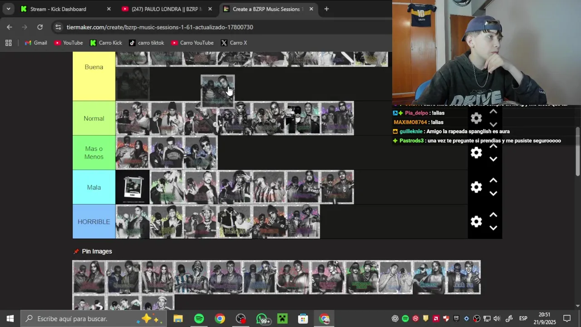Move the Mas o Menos row down
The width and height of the screenshot is (581, 327).
[x=493, y=159]
